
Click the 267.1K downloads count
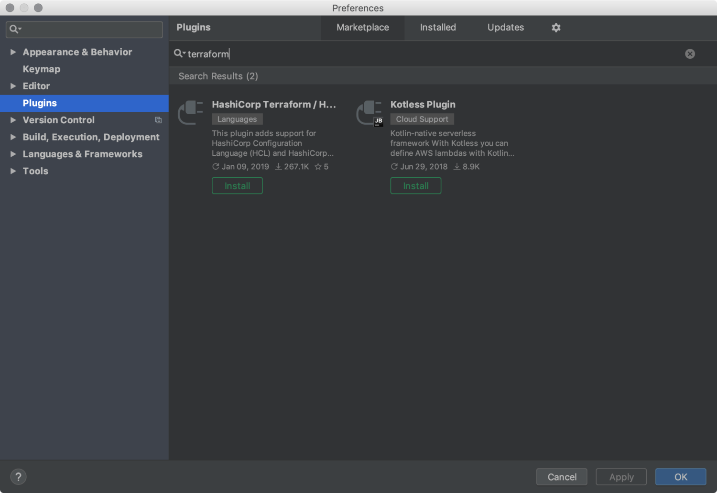click(x=292, y=167)
